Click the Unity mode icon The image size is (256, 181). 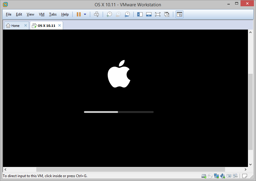click(167, 14)
